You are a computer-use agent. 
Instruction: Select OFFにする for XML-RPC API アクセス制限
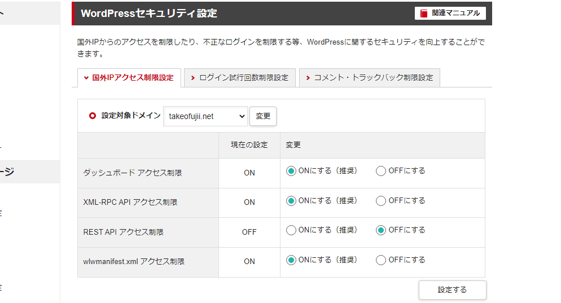pos(380,201)
